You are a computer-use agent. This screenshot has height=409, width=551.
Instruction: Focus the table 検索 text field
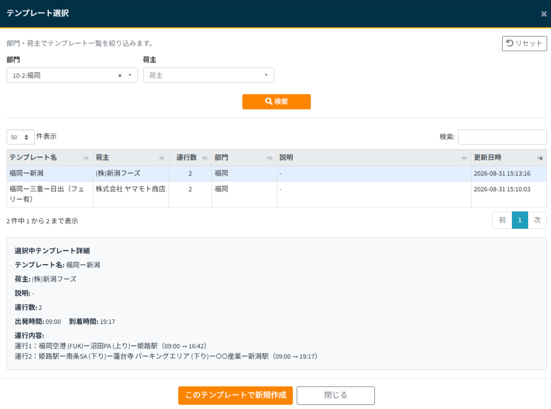502,137
